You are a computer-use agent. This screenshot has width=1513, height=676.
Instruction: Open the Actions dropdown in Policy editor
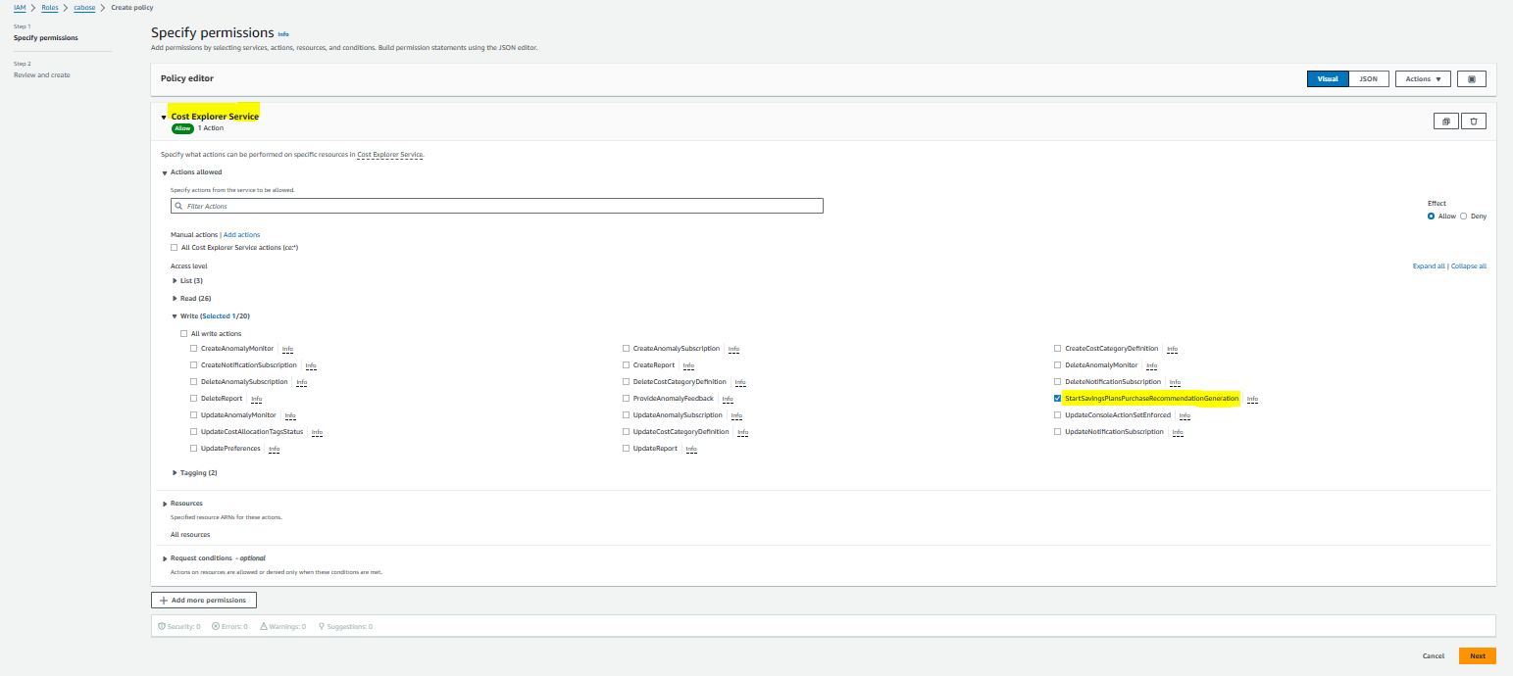pos(1422,79)
